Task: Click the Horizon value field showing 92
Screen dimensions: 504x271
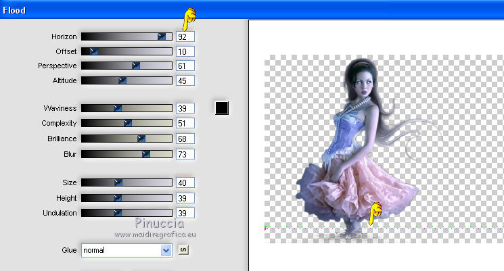Action: point(185,36)
